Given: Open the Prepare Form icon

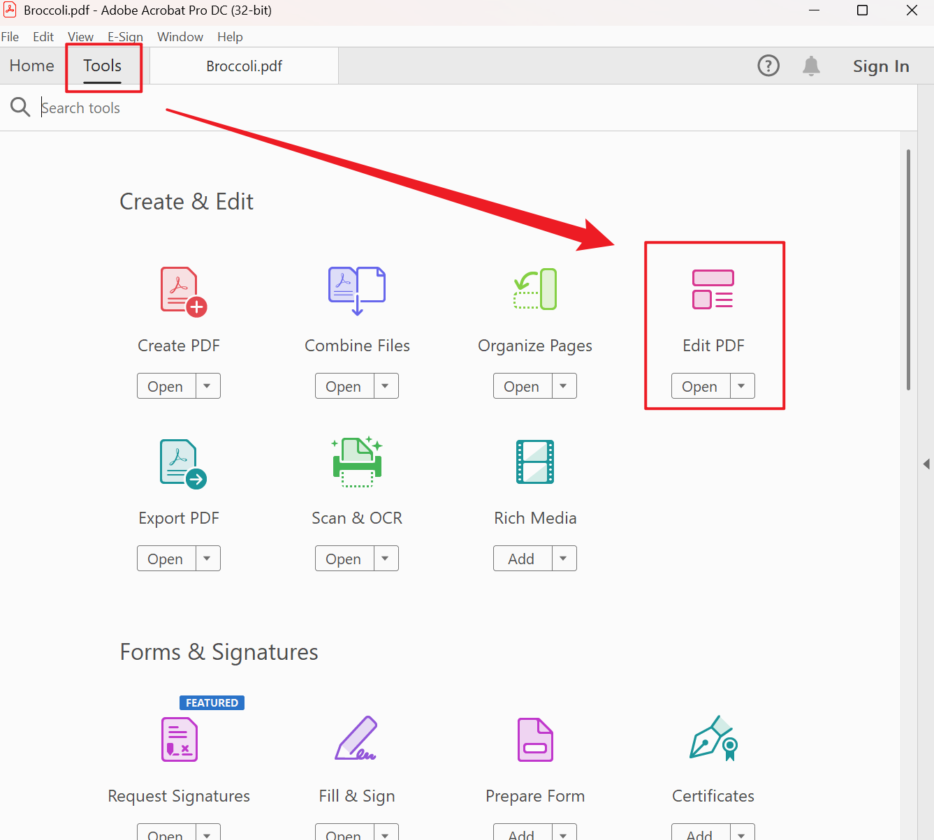Looking at the screenshot, I should coord(535,739).
